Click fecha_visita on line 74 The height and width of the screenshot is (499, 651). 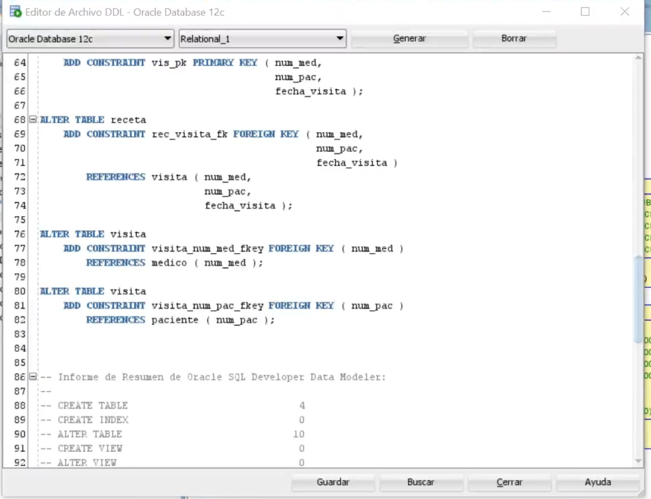click(240, 205)
